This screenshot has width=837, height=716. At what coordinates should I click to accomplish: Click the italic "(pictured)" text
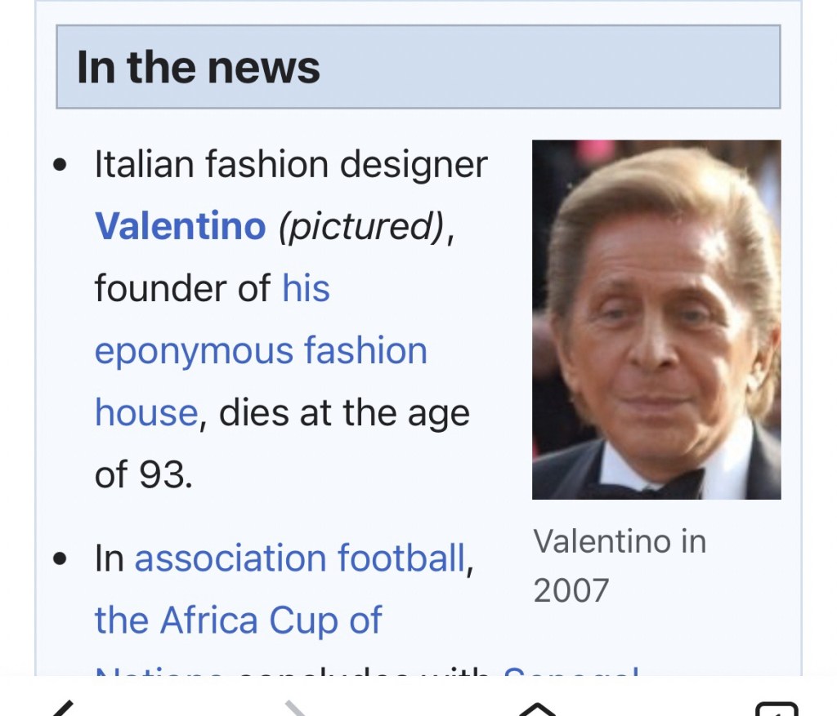tap(360, 226)
